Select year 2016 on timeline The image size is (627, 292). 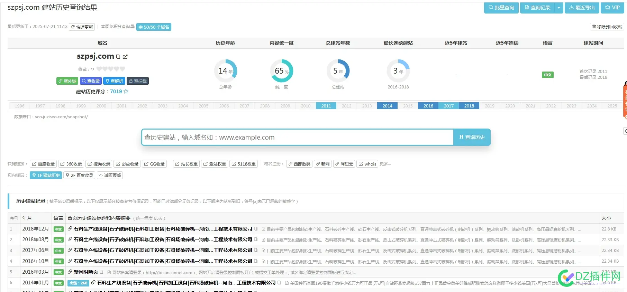[x=428, y=106]
